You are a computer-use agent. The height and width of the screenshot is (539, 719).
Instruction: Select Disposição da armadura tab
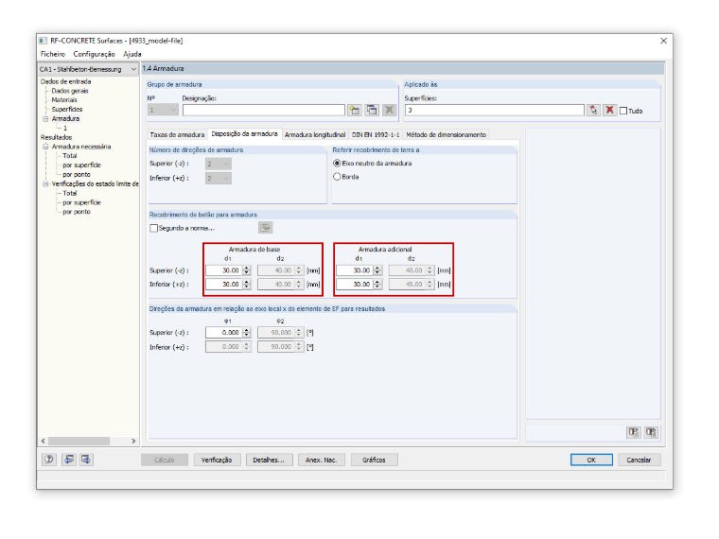coord(244,134)
